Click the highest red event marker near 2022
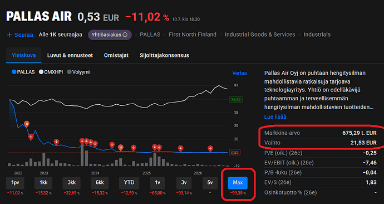 [27, 124]
